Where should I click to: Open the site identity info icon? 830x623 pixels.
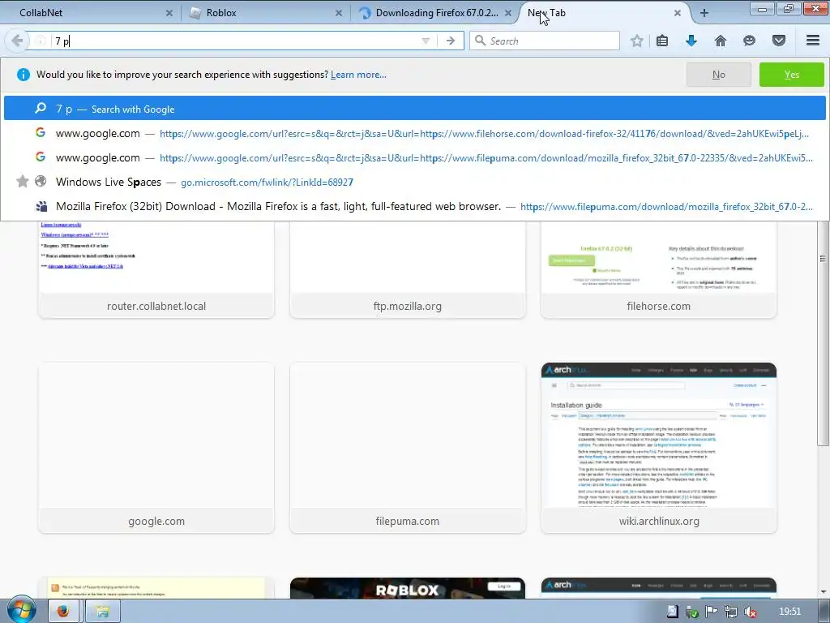[x=41, y=41]
